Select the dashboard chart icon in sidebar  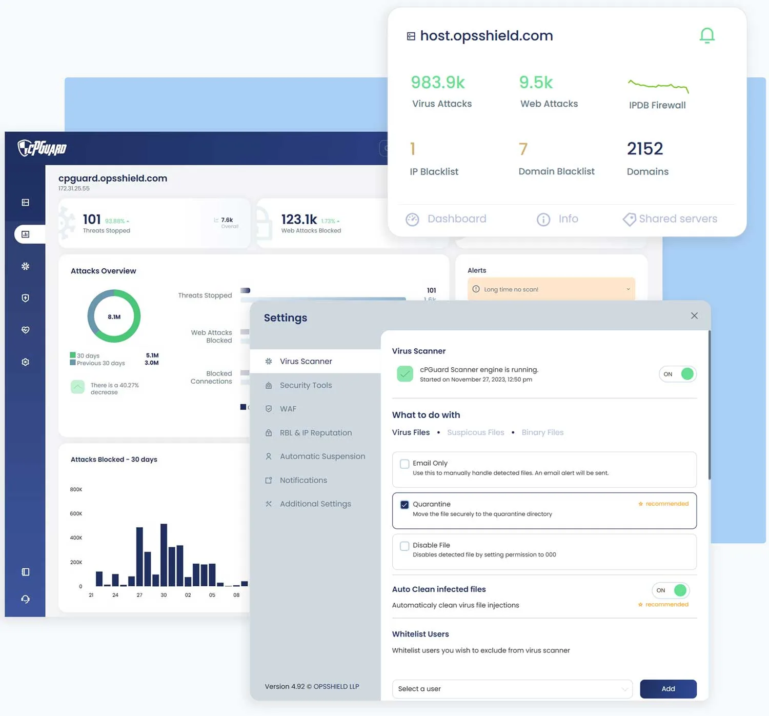(25, 234)
